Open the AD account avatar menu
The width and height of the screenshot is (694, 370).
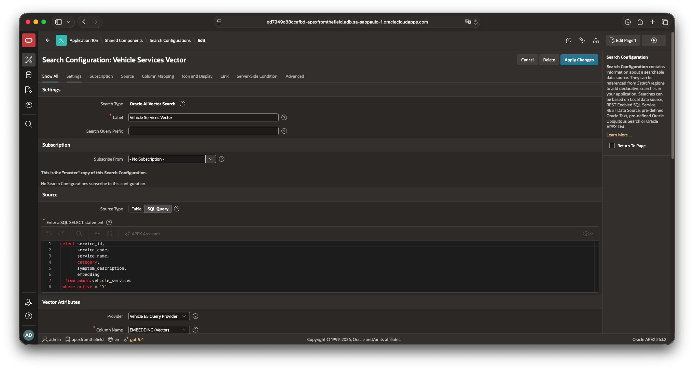(29, 335)
